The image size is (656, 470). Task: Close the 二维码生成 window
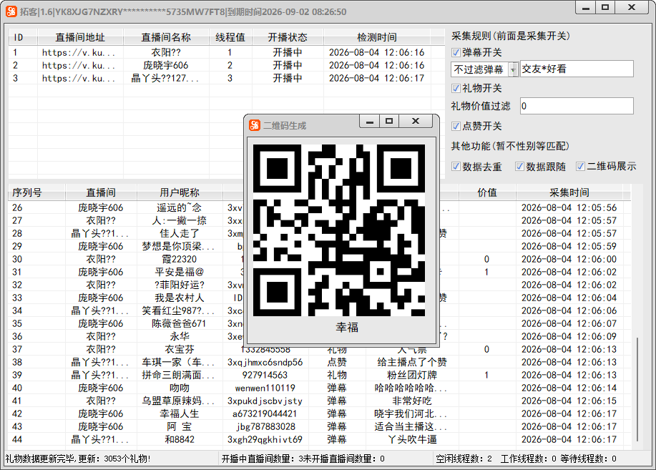click(416, 122)
